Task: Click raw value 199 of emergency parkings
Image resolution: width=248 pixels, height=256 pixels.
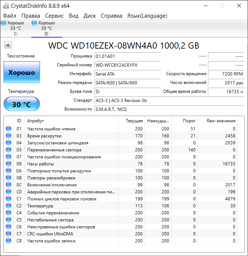Action: pos(231,192)
